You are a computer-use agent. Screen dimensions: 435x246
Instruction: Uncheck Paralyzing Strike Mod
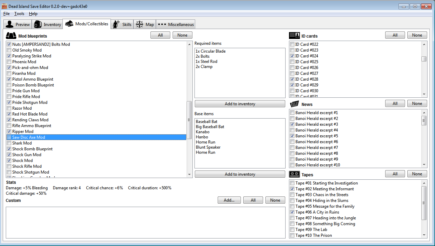pos(9,56)
